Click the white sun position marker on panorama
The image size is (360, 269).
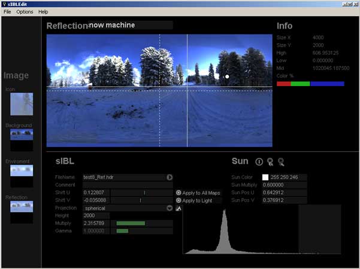pos(227,77)
